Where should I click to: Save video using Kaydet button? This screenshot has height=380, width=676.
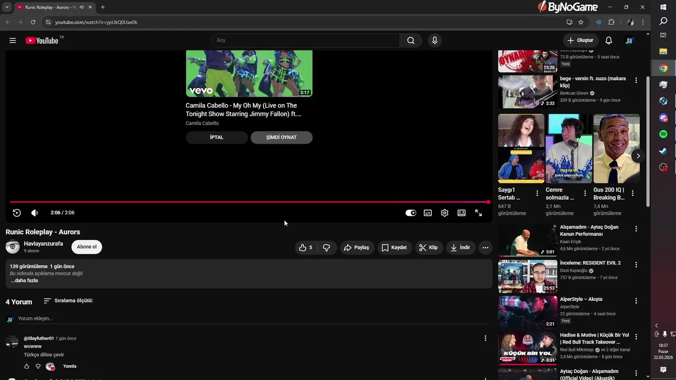pyautogui.click(x=394, y=248)
